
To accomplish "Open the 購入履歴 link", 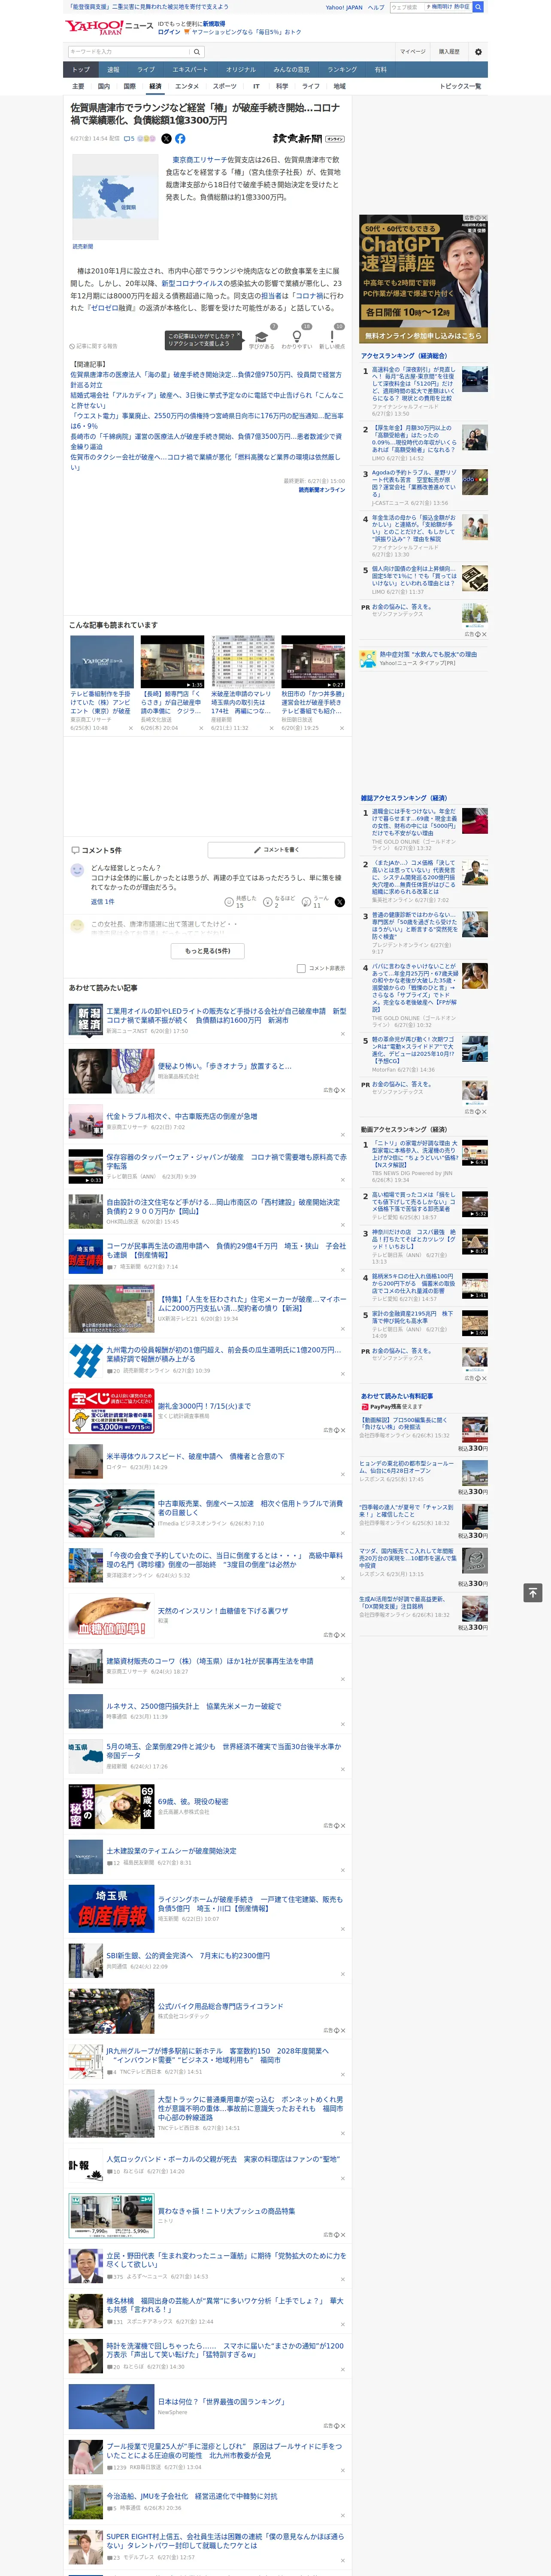I will tap(449, 52).
